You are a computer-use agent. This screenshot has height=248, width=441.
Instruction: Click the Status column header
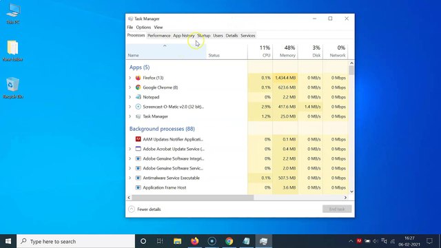click(x=227, y=52)
